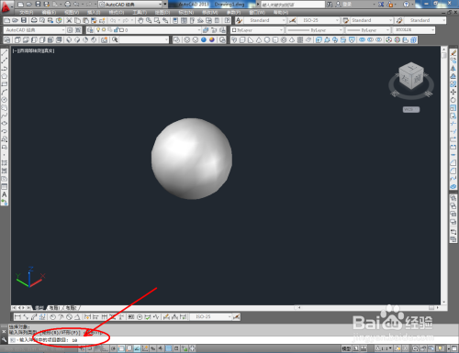
Task: Click the Box modeling tool icon
Action: pos(242,40)
